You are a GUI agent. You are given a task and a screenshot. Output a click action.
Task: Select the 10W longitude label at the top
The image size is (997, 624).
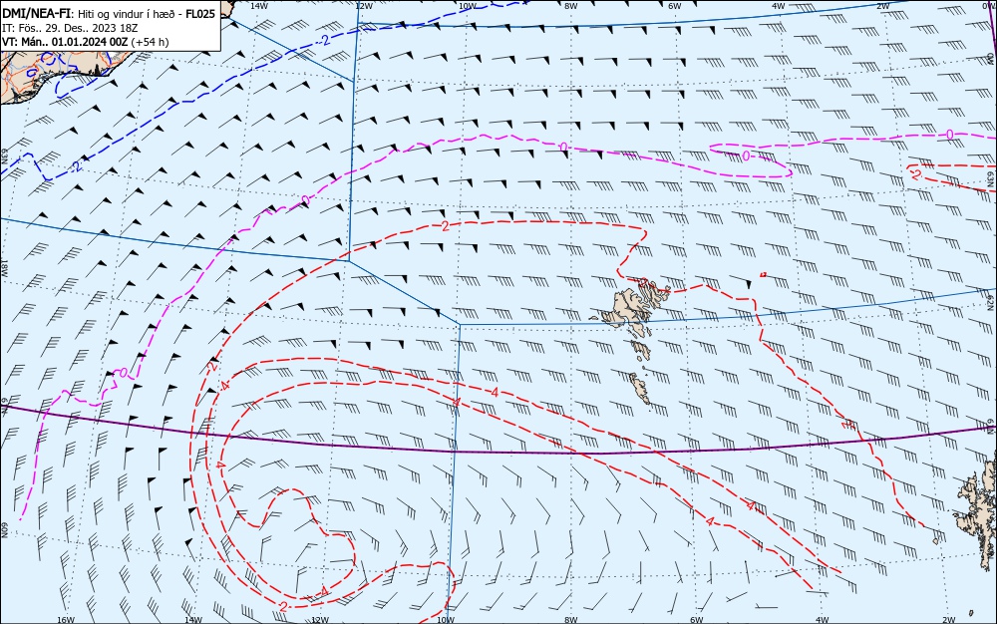[x=468, y=6]
